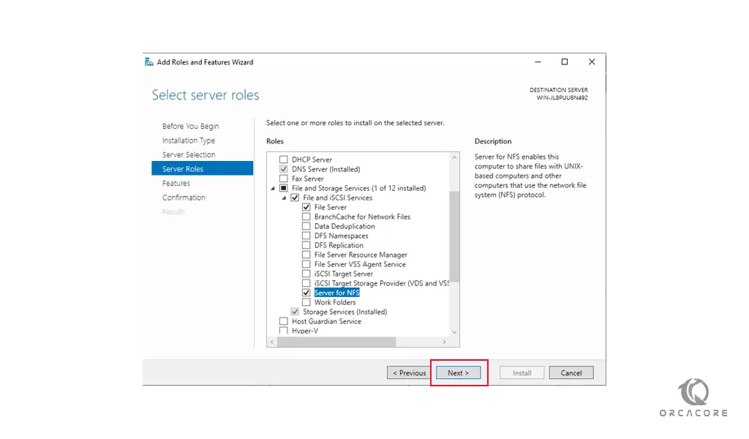Select the File and iSCSI Services label

(337, 198)
